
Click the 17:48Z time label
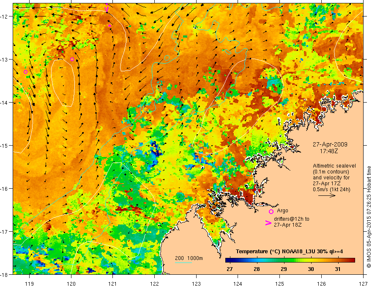(x=330, y=150)
